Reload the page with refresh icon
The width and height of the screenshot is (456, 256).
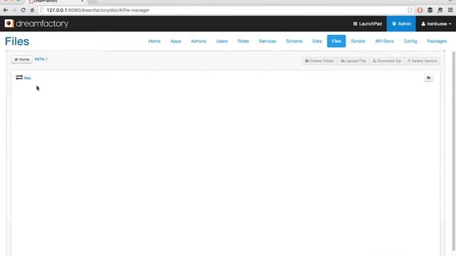pos(23,10)
